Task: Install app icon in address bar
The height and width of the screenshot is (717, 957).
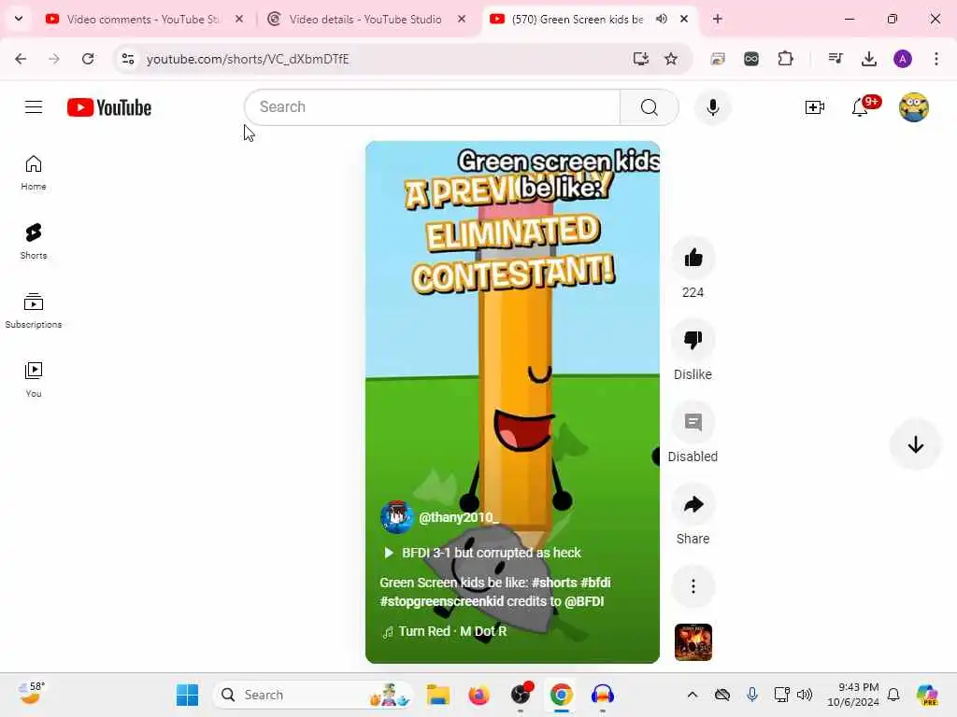Action: click(640, 59)
